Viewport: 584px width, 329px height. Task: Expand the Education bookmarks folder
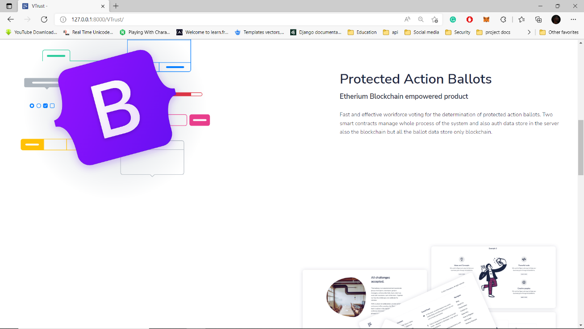362,32
